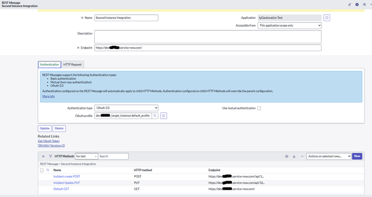Click into the Description text field
The height and width of the screenshot is (197, 372).
pos(207,37)
